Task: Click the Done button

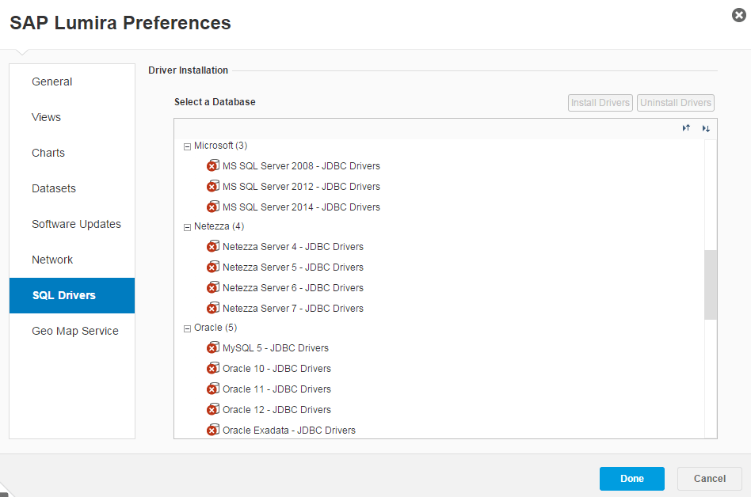Action: (x=631, y=478)
